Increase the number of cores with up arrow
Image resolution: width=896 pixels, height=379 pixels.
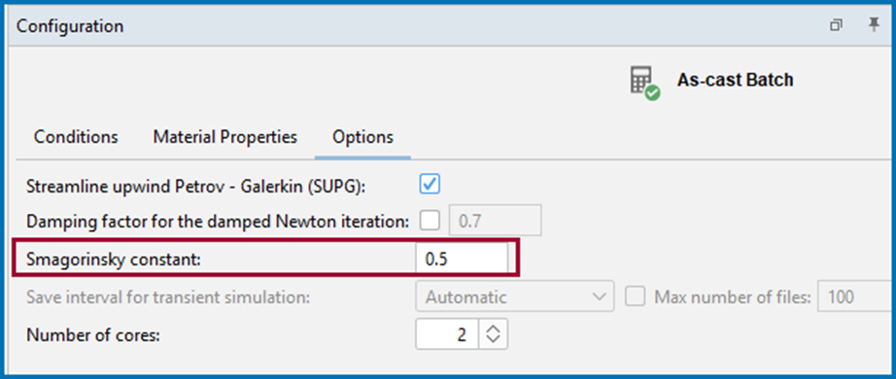click(493, 328)
